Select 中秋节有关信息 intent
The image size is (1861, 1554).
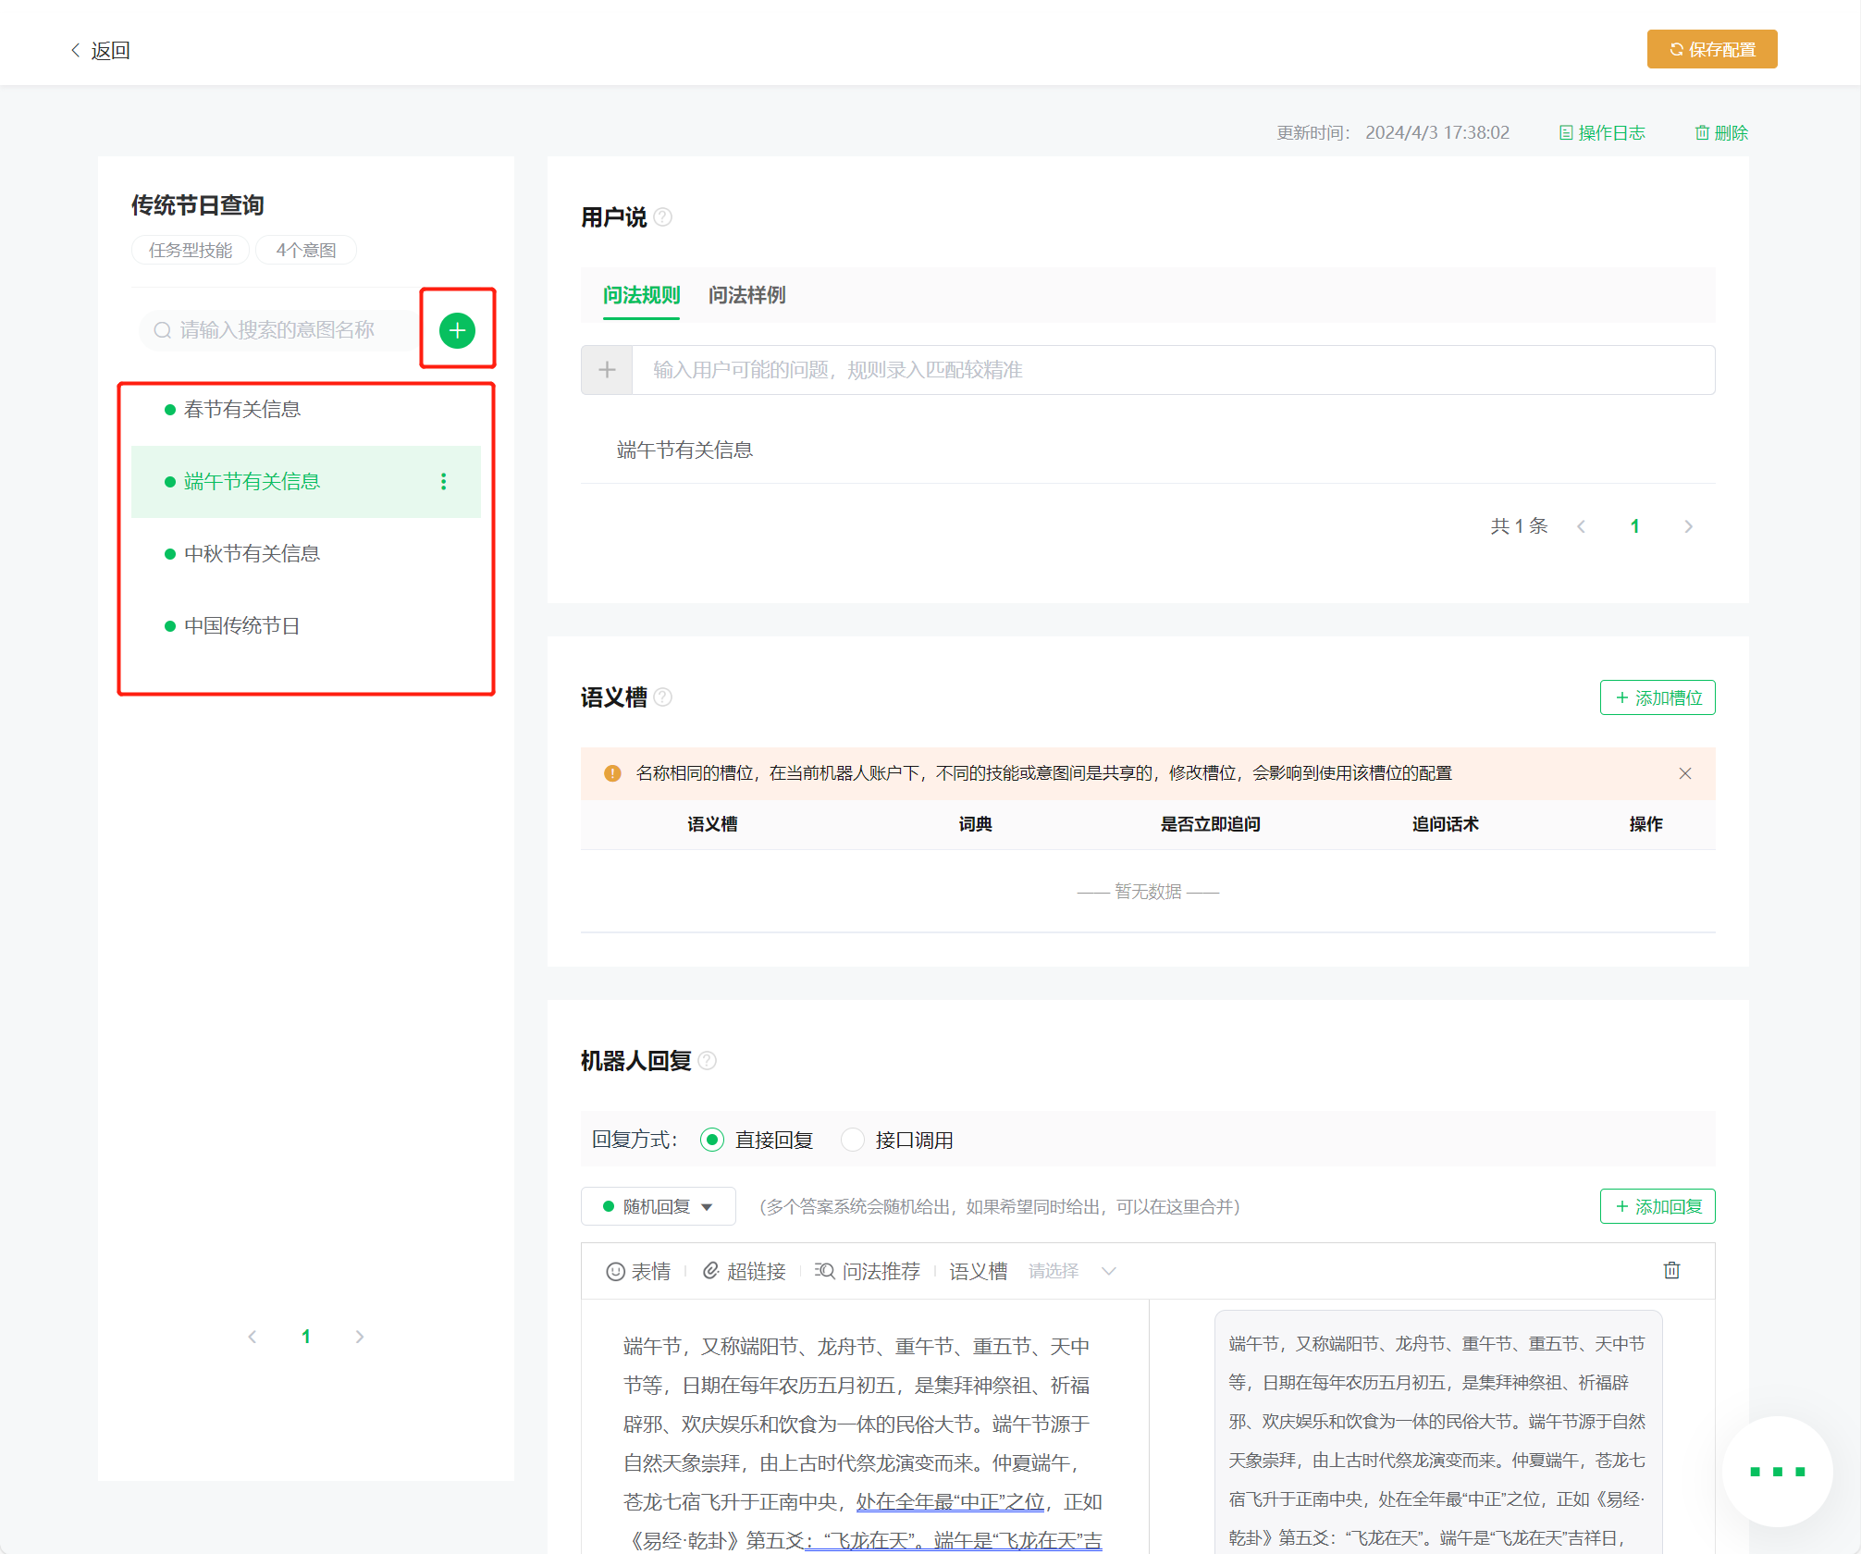252,553
